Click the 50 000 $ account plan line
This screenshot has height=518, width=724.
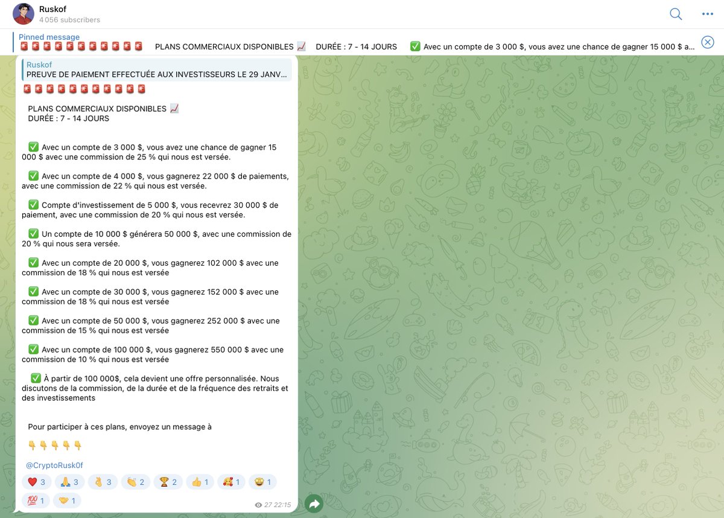click(151, 326)
